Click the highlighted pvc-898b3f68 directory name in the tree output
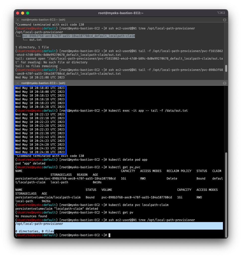The height and width of the screenshot is (257, 242). pyautogui.click(x=79, y=36)
